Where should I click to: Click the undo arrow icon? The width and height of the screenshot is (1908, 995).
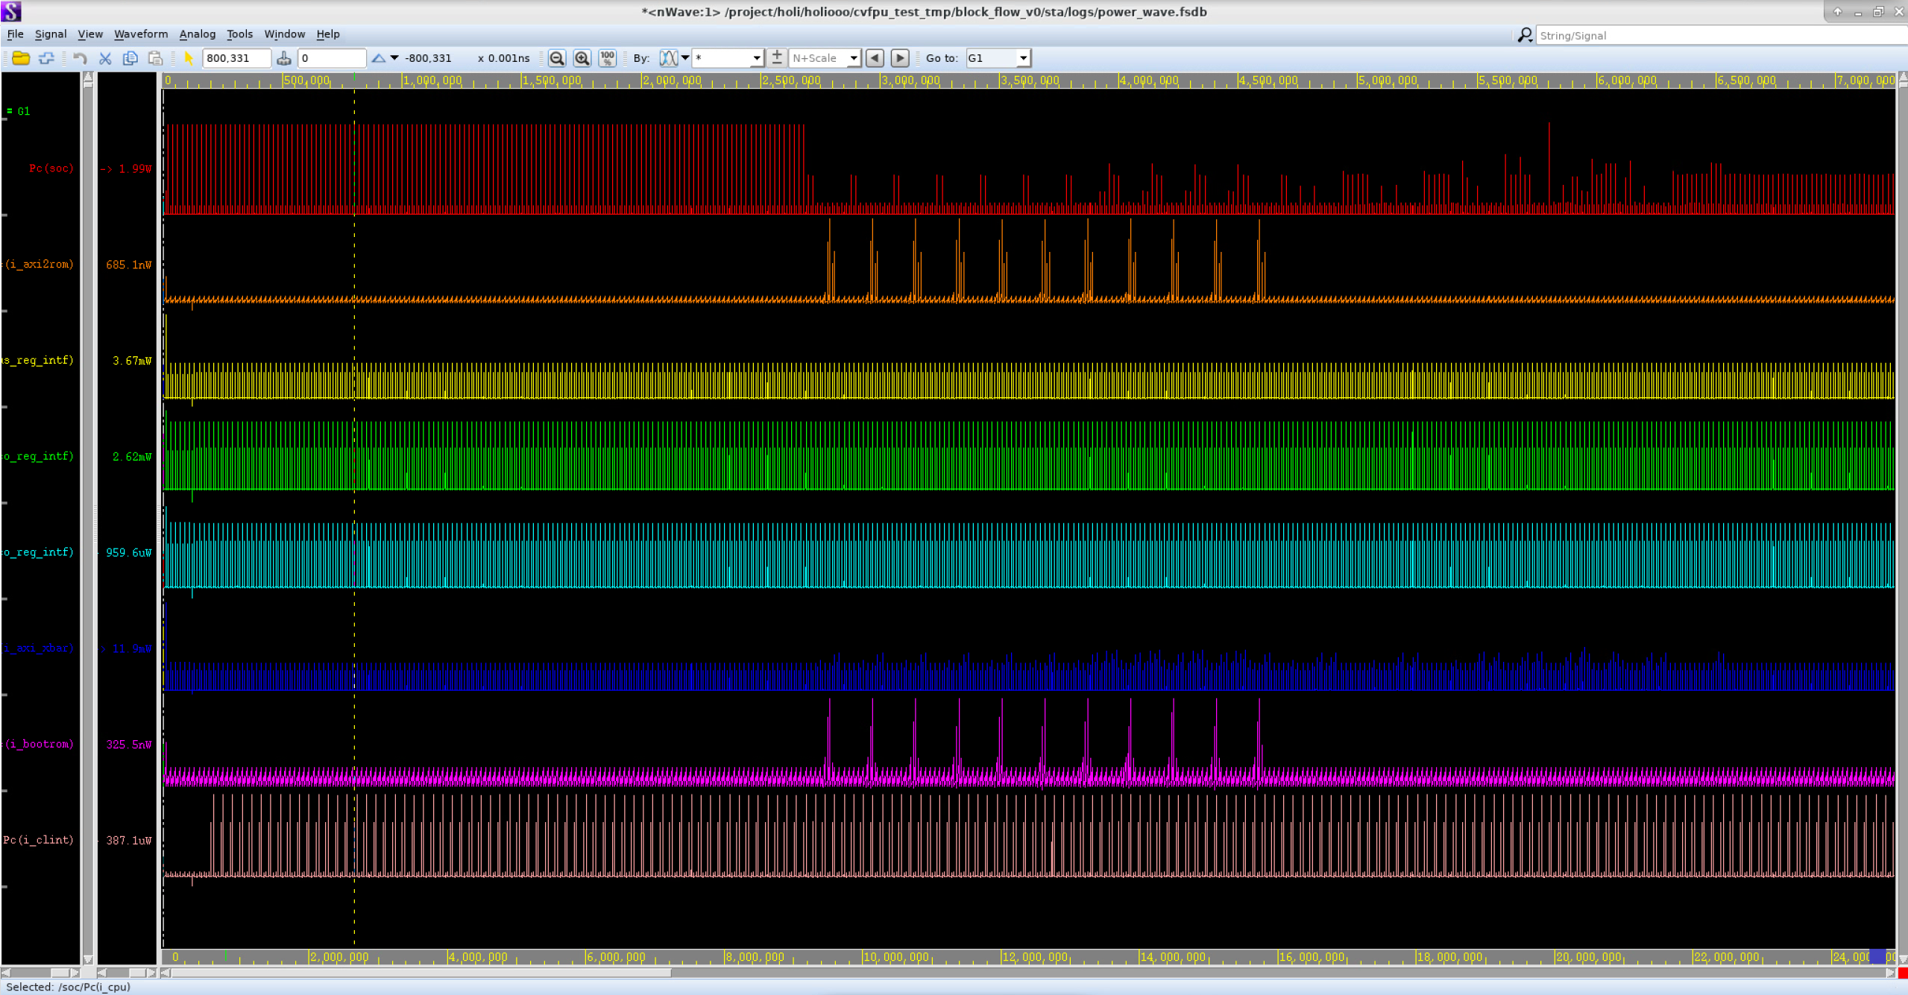[80, 58]
